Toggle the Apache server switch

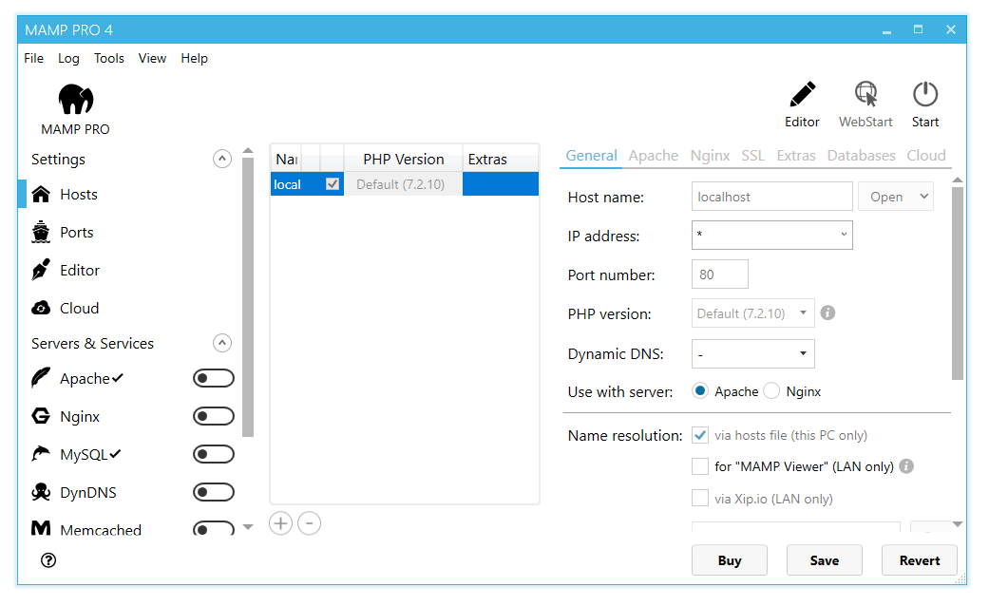click(213, 379)
